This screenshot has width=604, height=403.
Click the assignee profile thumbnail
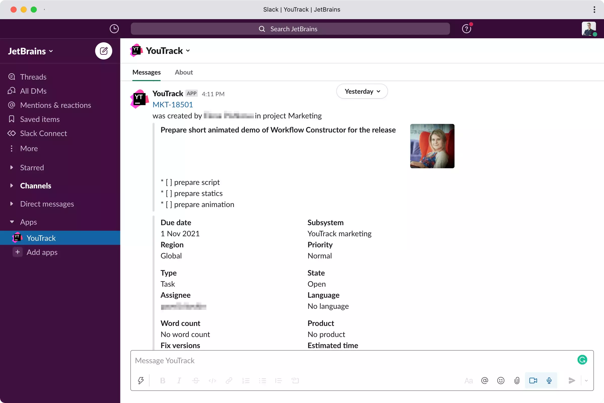tap(432, 146)
